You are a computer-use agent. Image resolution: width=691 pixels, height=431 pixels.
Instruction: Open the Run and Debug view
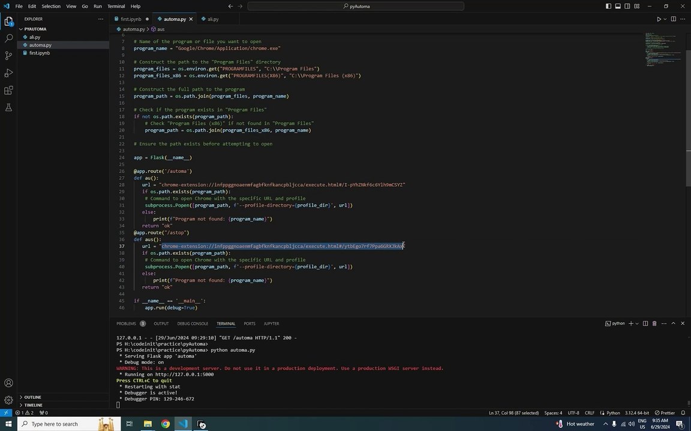[8, 73]
